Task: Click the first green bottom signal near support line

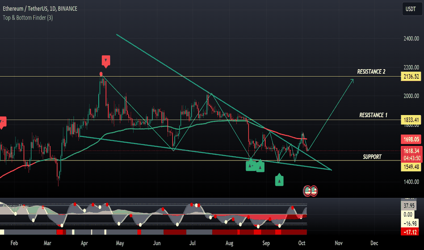Action: tap(250, 165)
